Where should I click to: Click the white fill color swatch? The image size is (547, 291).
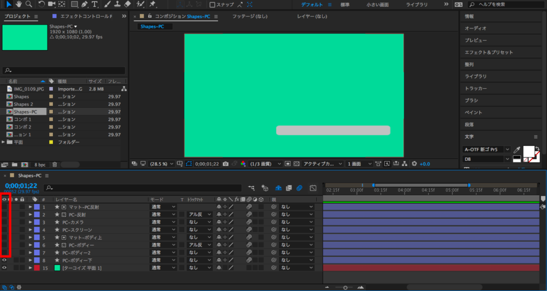(529, 151)
